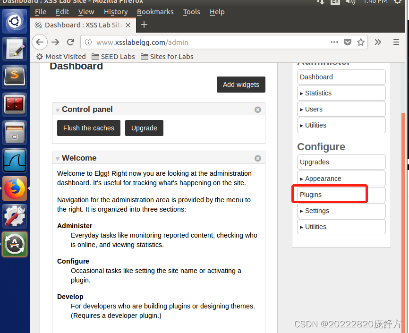
Task: Click the Upgrade button
Action: pos(144,128)
